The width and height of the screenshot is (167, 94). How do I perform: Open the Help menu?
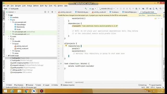tap(66, 6)
